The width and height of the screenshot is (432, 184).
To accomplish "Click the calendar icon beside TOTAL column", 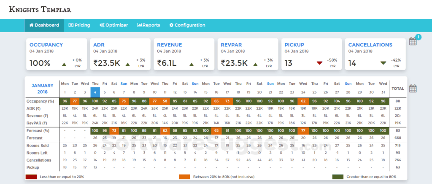I will point(413,89).
